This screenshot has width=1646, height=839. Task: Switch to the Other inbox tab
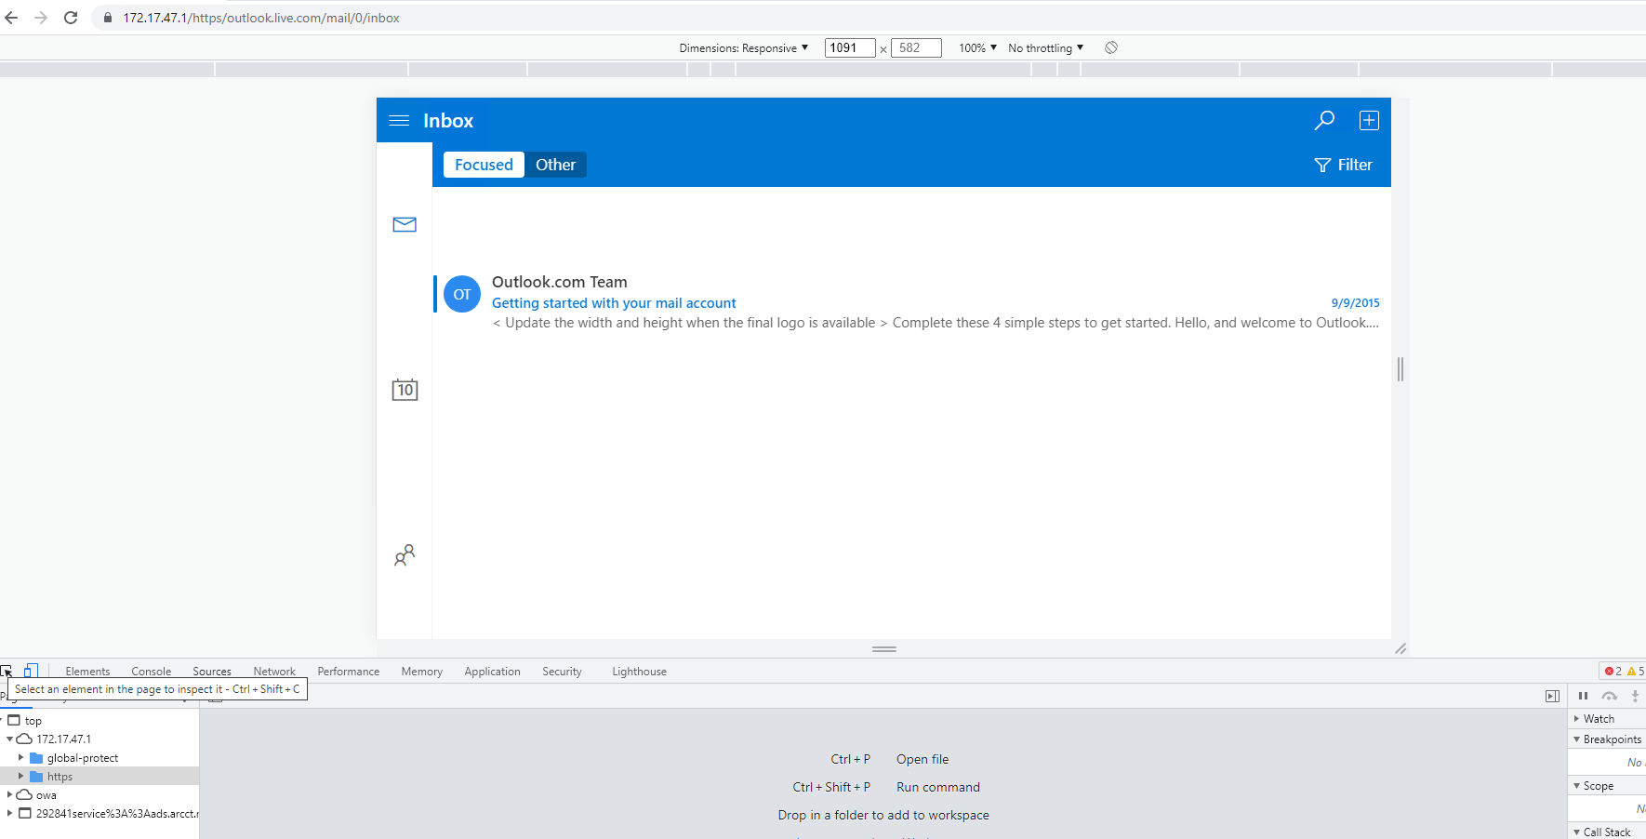click(x=555, y=165)
